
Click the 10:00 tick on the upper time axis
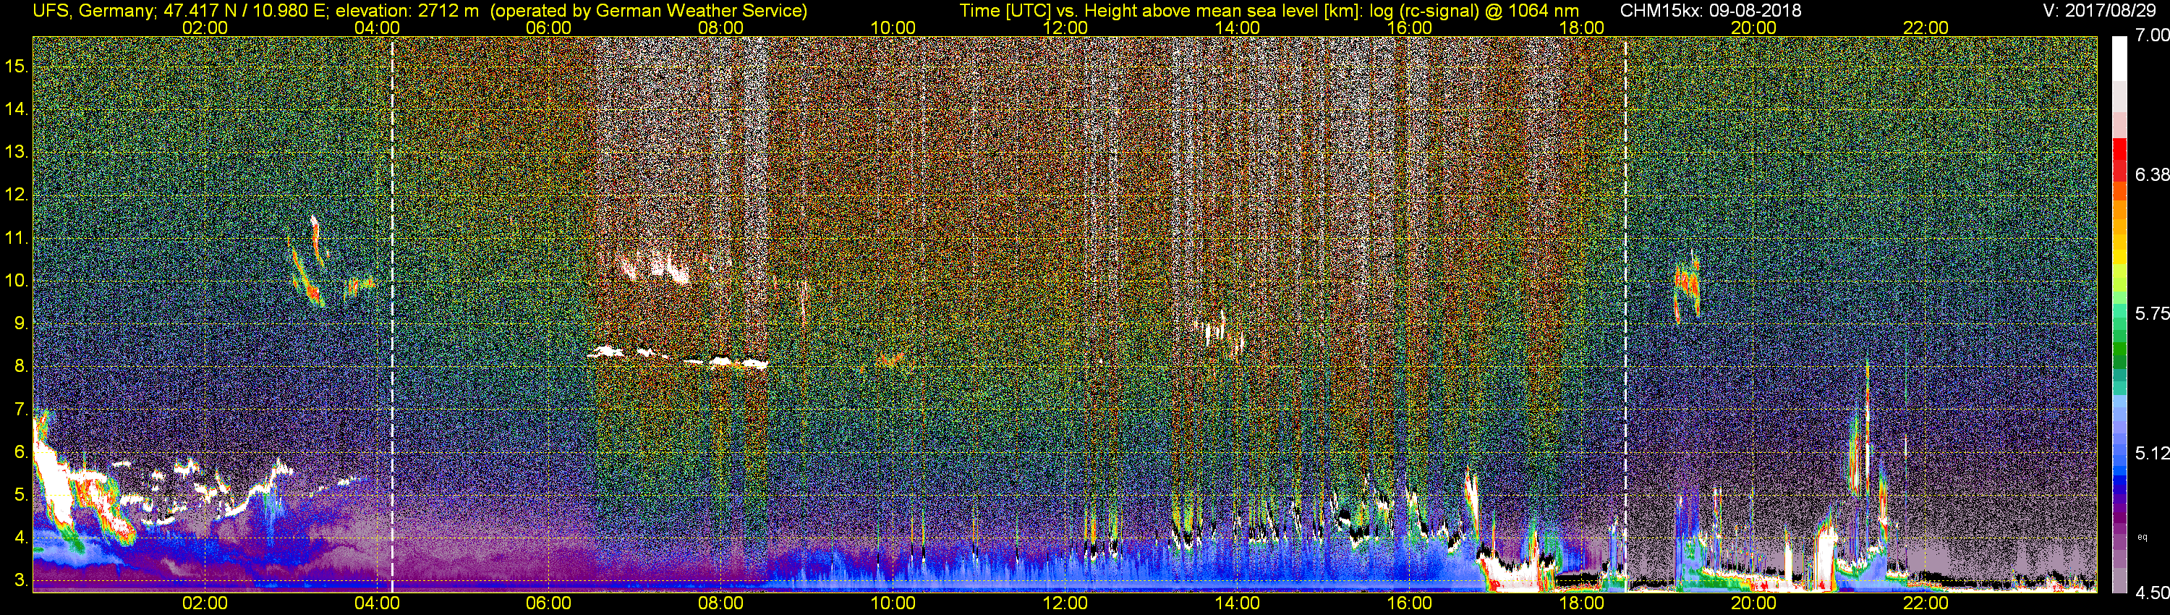pos(893,27)
